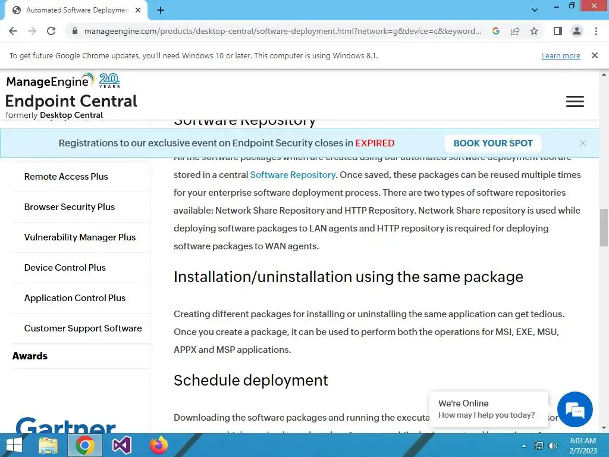Open the hamburger navigation menu
The width and height of the screenshot is (609, 457).
tap(575, 101)
